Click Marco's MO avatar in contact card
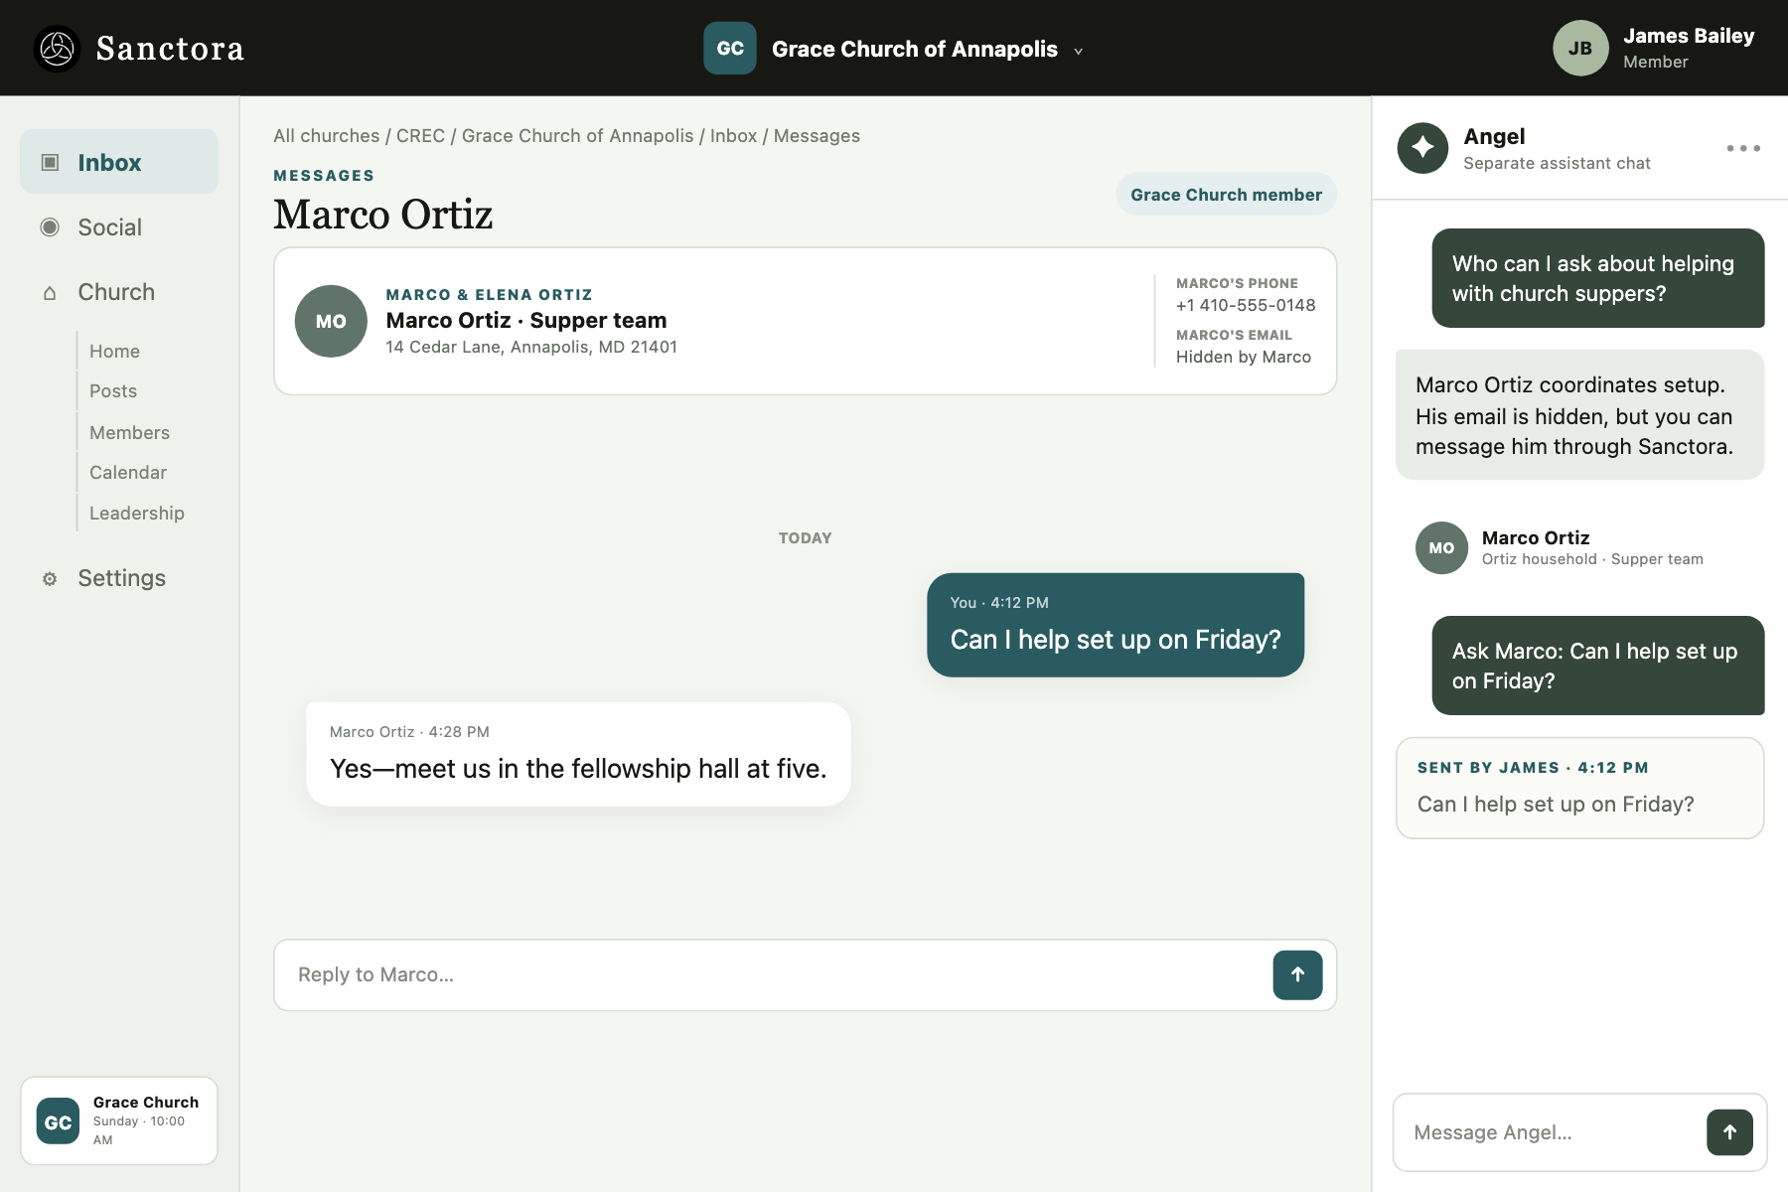The height and width of the screenshot is (1192, 1788). 331,321
